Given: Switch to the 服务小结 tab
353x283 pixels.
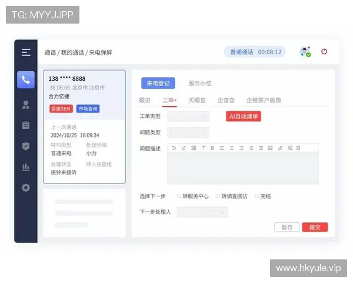Looking at the screenshot, I should click(x=199, y=83).
